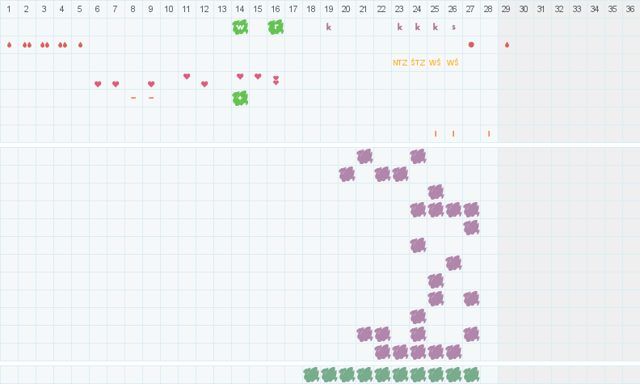Select the pink heart on day 11
This screenshot has width=640, height=384.
pos(187,77)
